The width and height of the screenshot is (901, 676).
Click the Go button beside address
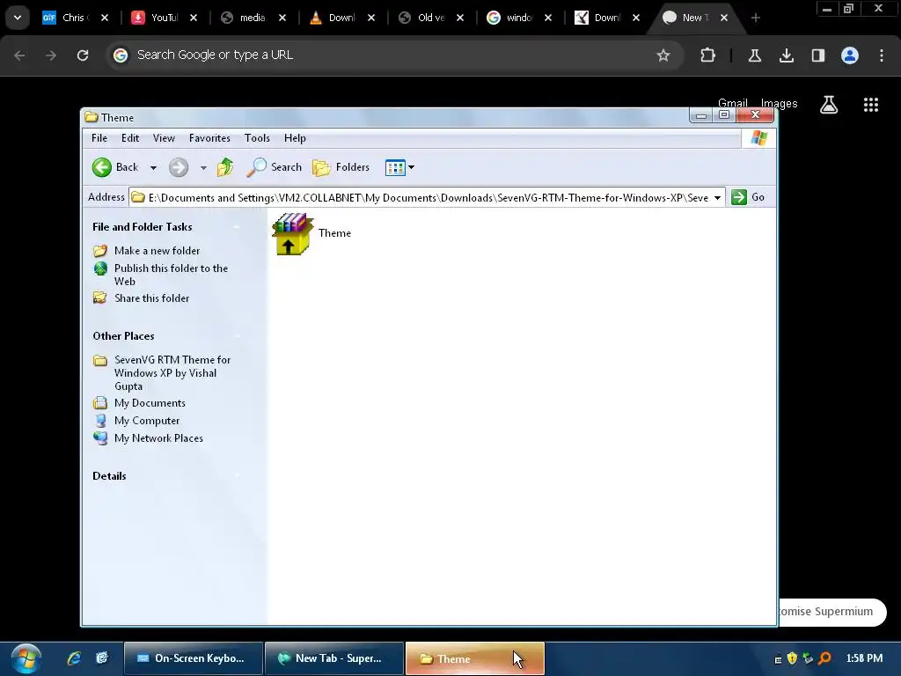pyautogui.click(x=748, y=197)
